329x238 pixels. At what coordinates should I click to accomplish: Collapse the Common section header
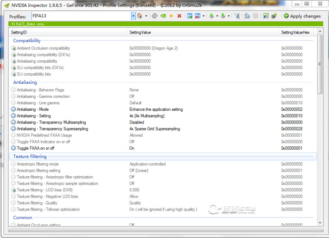click(x=23, y=218)
